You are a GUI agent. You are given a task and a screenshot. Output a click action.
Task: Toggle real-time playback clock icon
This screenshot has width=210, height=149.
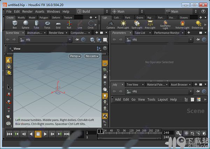[x=186, y=133]
